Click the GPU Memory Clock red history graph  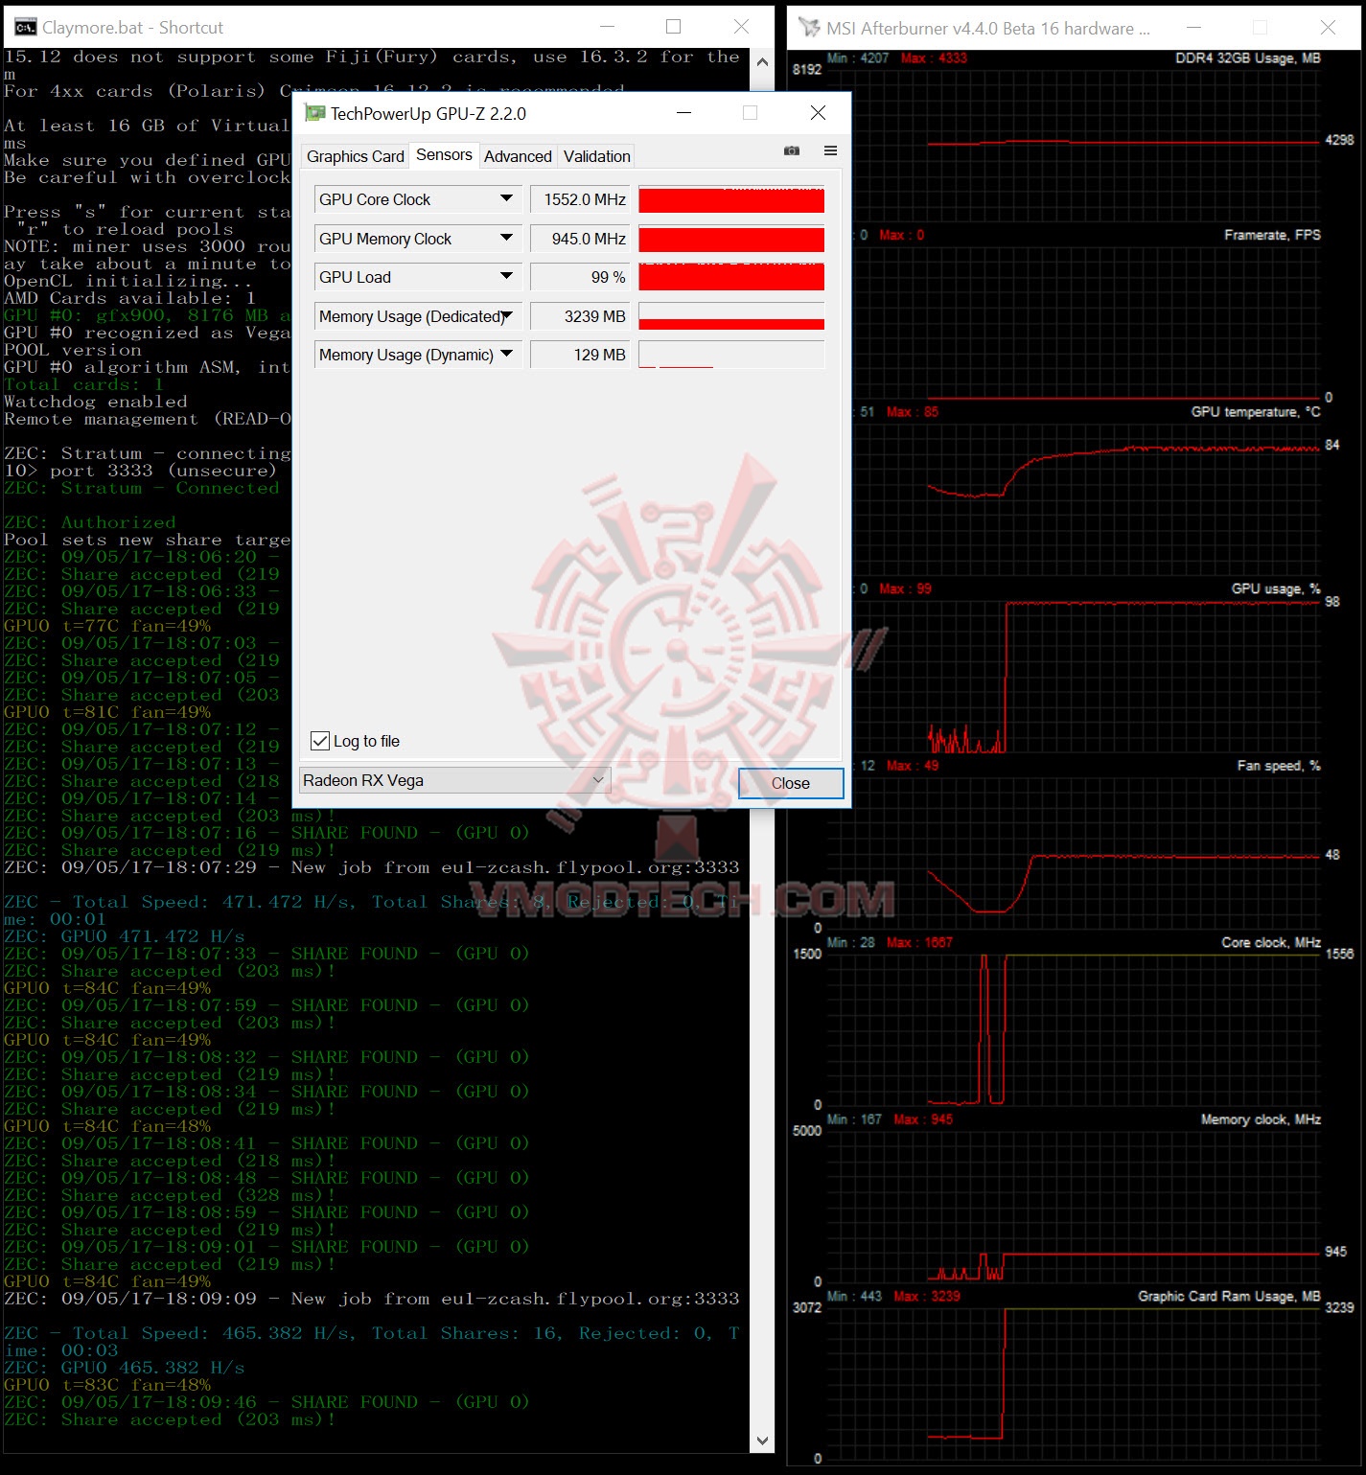pyautogui.click(x=731, y=239)
